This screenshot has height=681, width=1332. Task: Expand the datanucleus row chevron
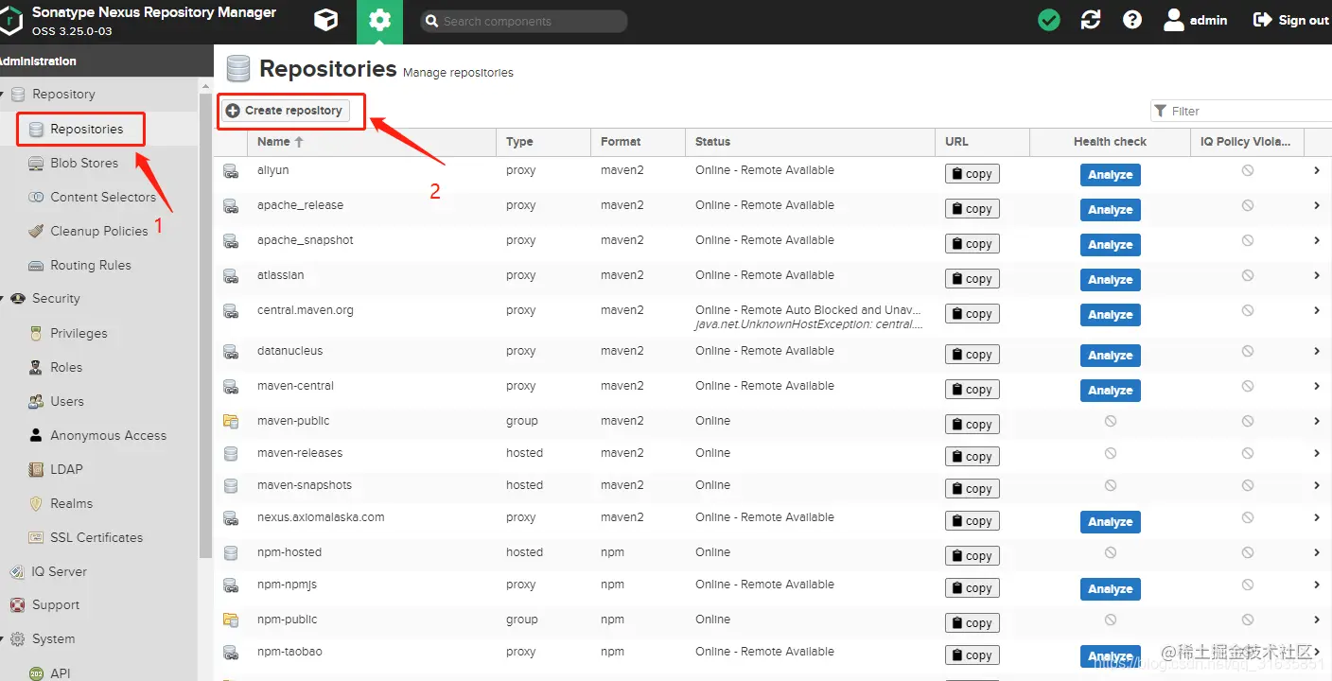1317,351
